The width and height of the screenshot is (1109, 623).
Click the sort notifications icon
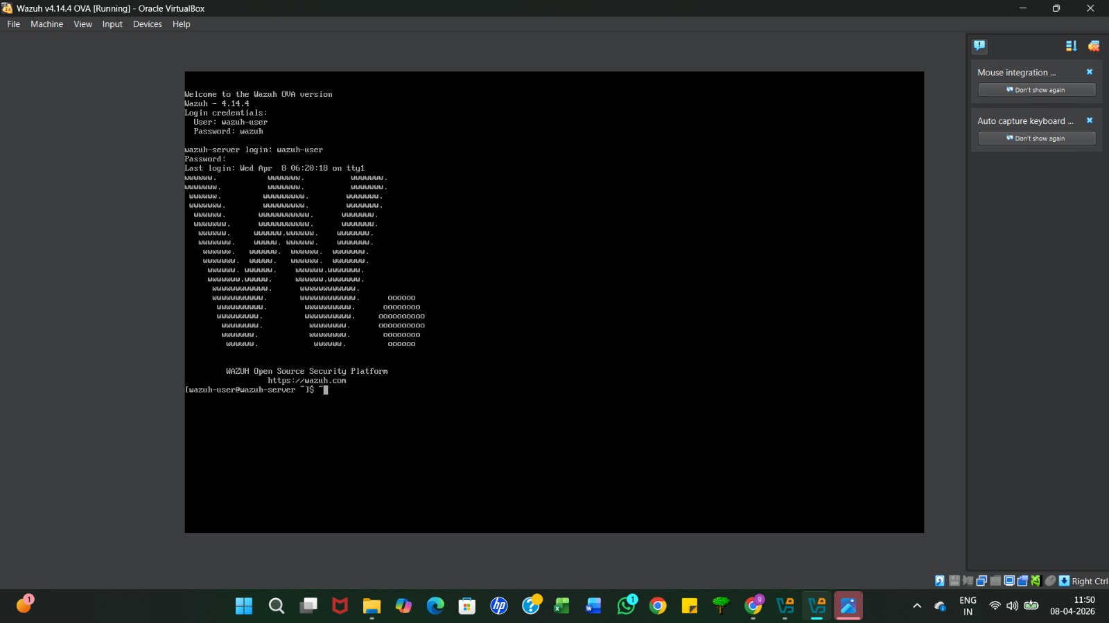[x=1071, y=46]
